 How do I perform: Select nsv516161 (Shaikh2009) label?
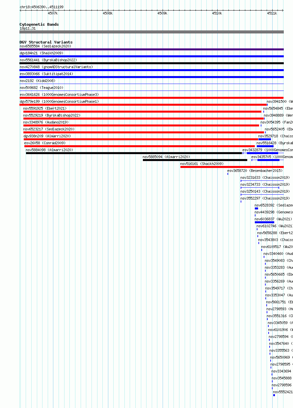click(202, 164)
